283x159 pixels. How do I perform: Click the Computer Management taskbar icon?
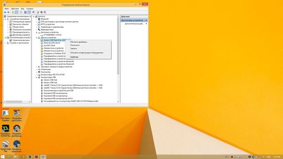coord(43,157)
